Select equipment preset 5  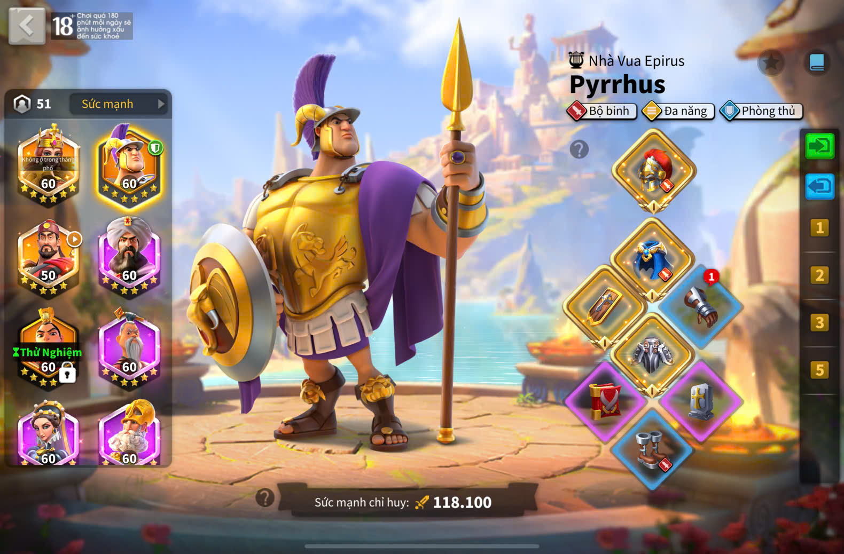(x=819, y=370)
